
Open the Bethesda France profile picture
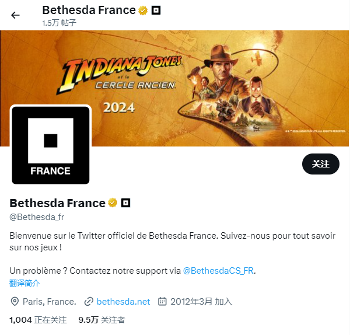point(51,145)
